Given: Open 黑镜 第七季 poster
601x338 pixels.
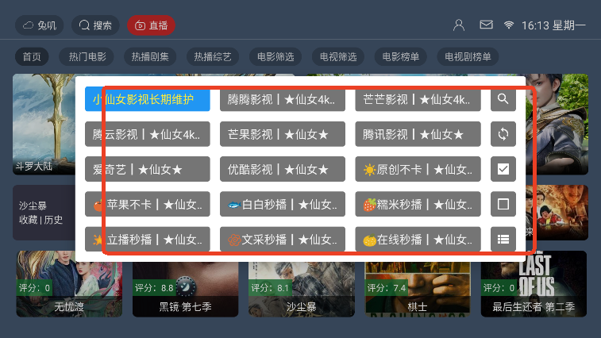Looking at the screenshot, I should 185,290.
